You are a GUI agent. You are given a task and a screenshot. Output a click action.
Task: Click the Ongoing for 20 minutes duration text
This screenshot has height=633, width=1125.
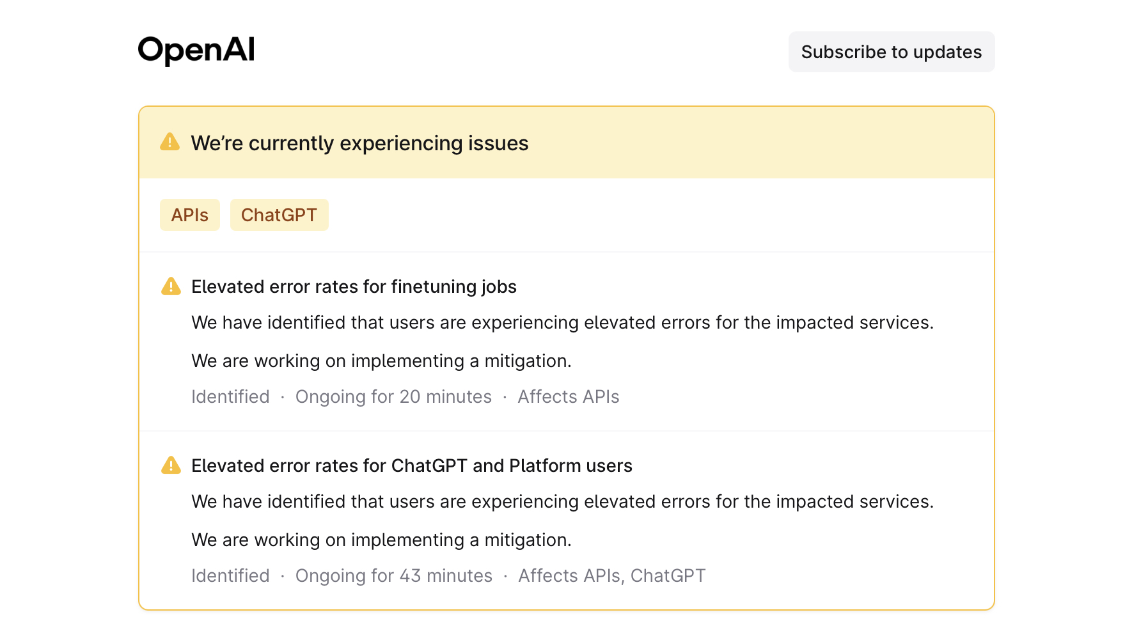[393, 396]
